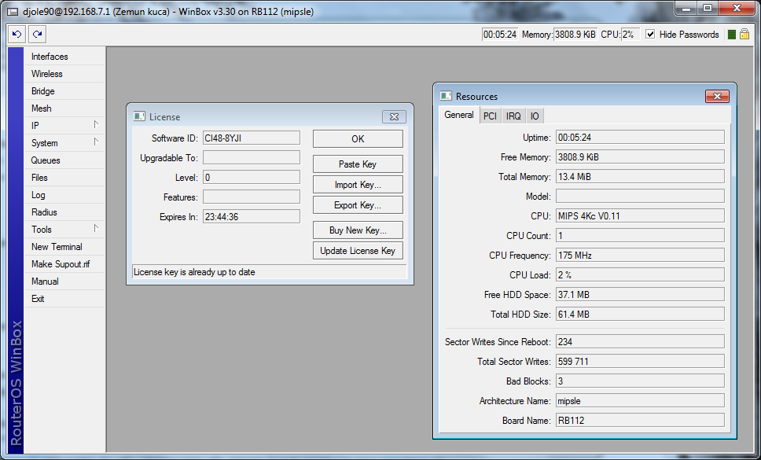Click Sector Writes Since Reboot field
Screen dimensions: 761x460
[x=640, y=341]
